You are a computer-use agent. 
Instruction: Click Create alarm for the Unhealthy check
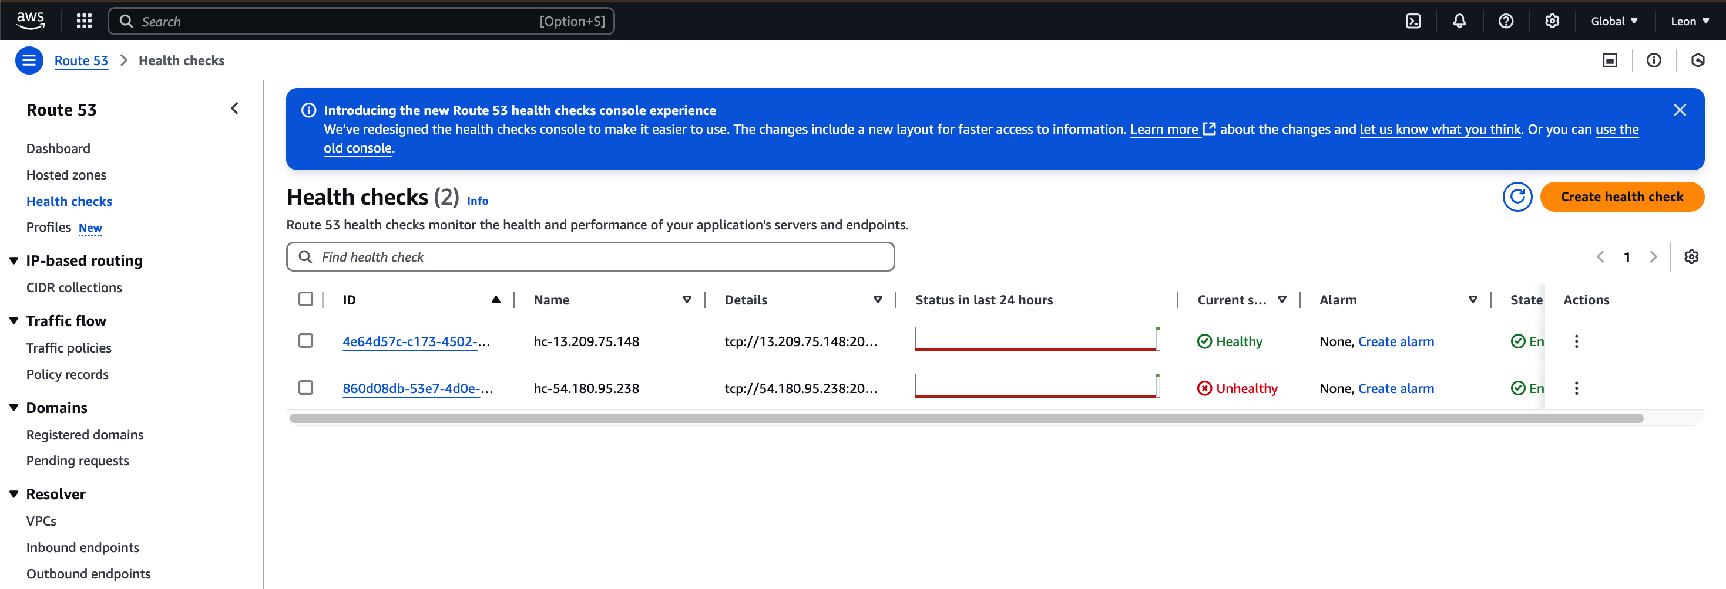[x=1396, y=388]
